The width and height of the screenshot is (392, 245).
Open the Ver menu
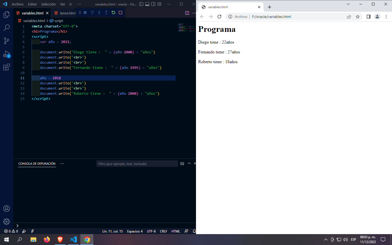point(63,4)
